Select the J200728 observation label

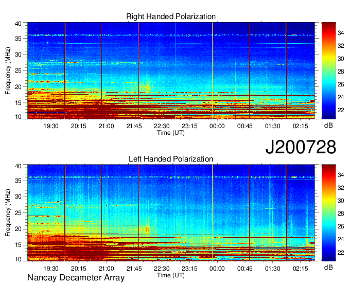(x=301, y=147)
